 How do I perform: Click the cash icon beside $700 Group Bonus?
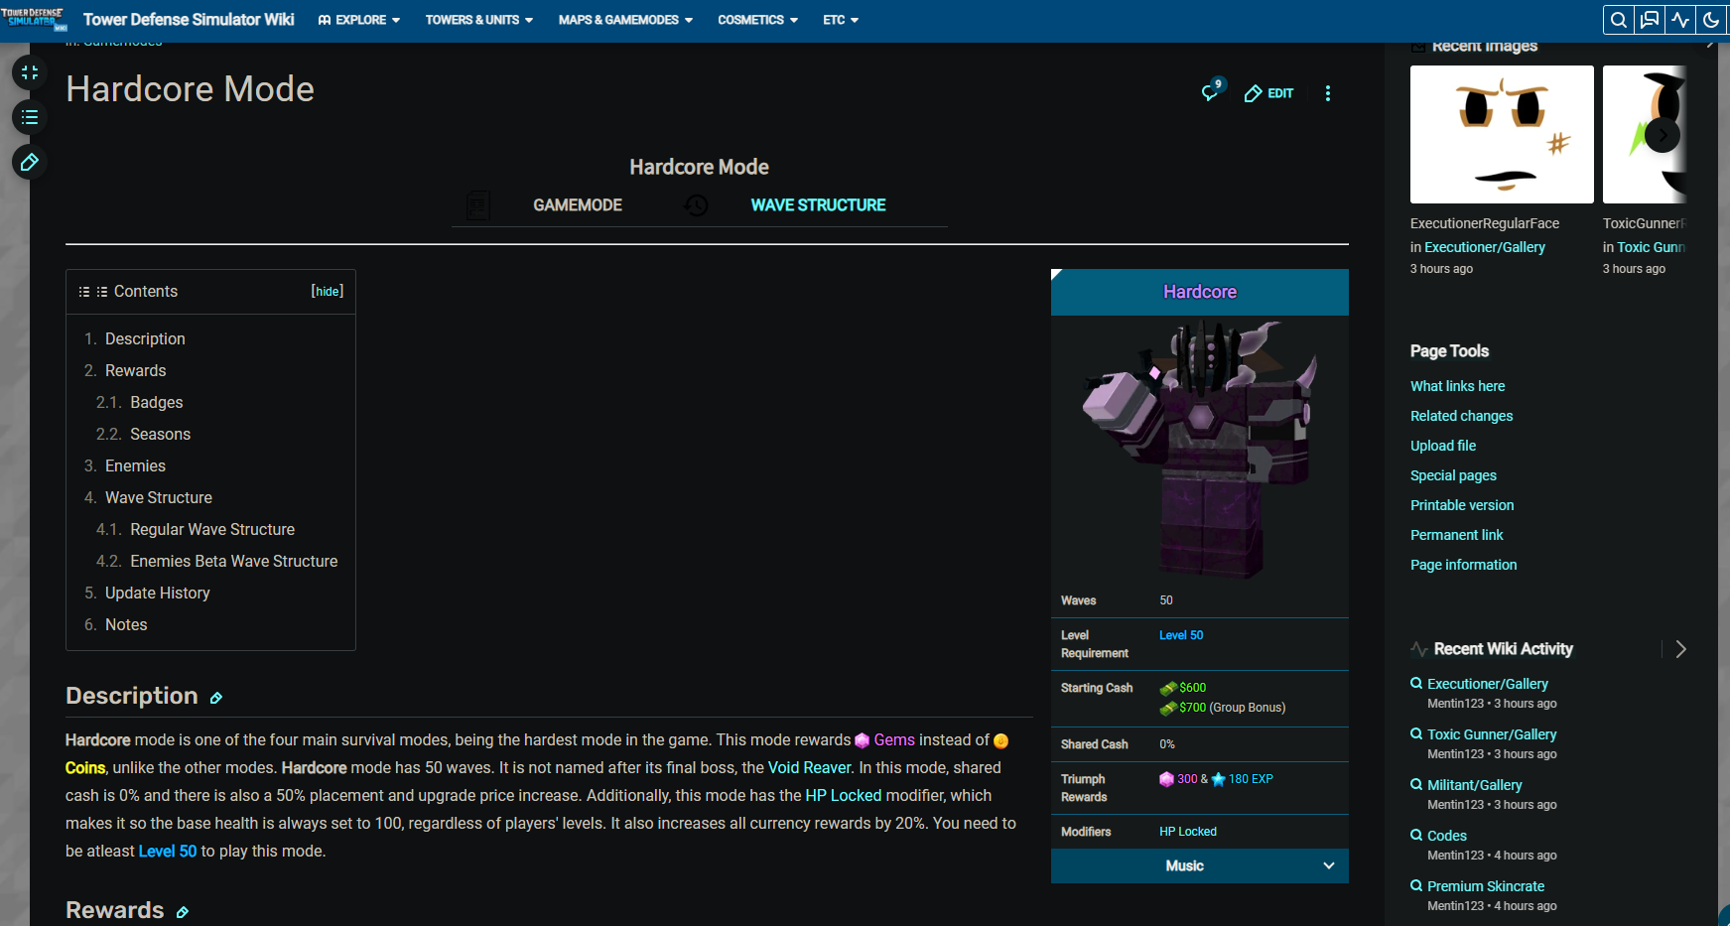click(x=1168, y=708)
